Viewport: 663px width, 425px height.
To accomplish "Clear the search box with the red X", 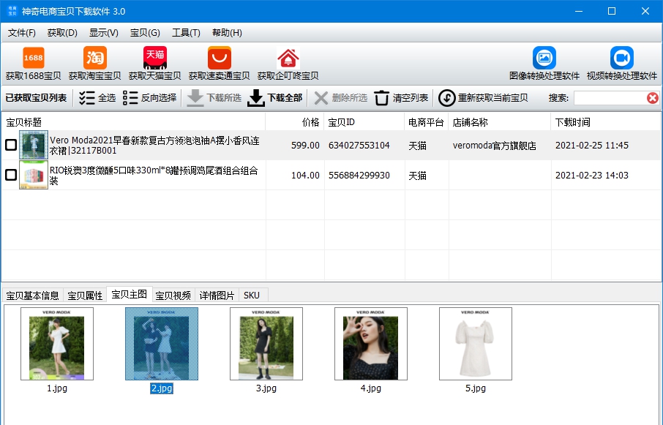I will 652,98.
